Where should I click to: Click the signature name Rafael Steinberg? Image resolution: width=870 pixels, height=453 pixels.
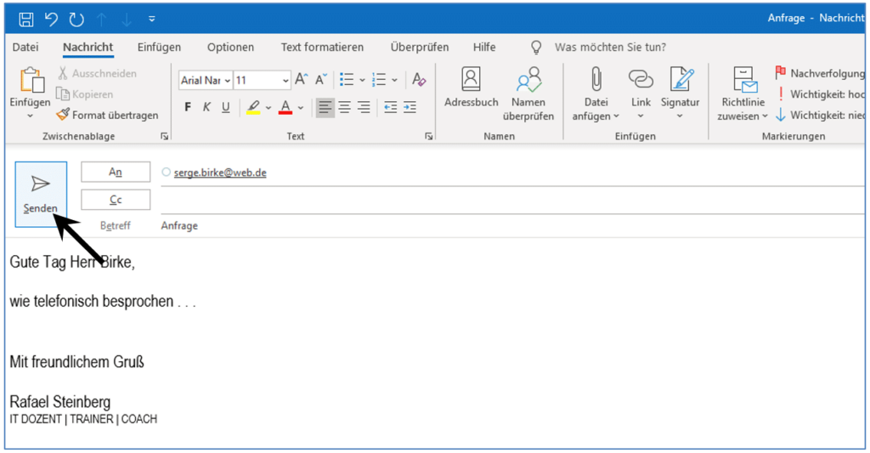[x=60, y=401]
